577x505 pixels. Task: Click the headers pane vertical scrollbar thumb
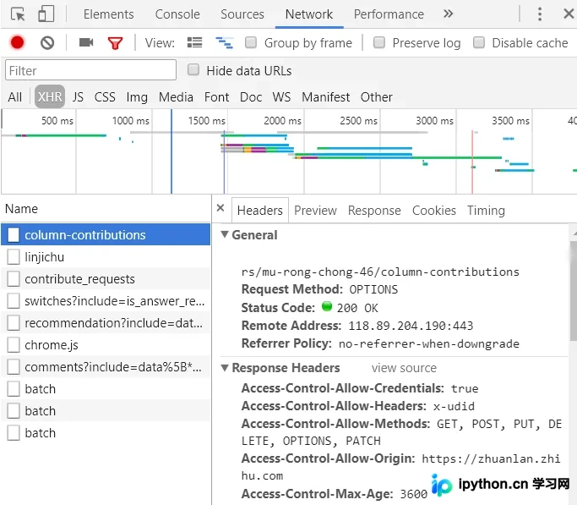[x=573, y=291]
